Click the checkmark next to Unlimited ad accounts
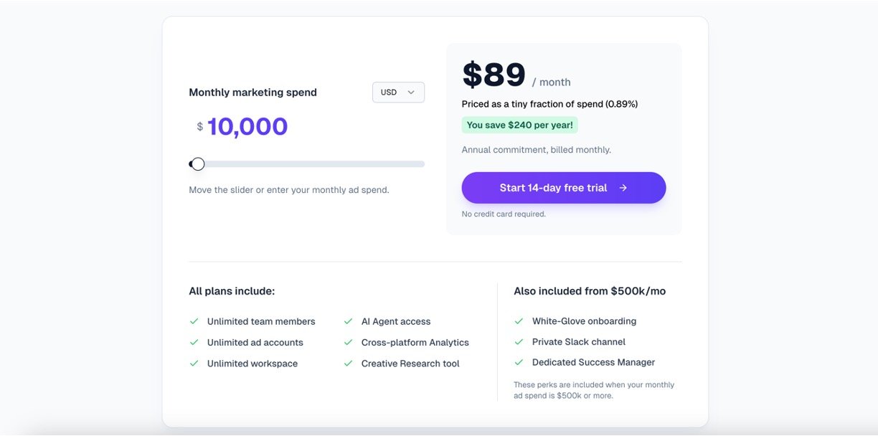 pyautogui.click(x=194, y=342)
